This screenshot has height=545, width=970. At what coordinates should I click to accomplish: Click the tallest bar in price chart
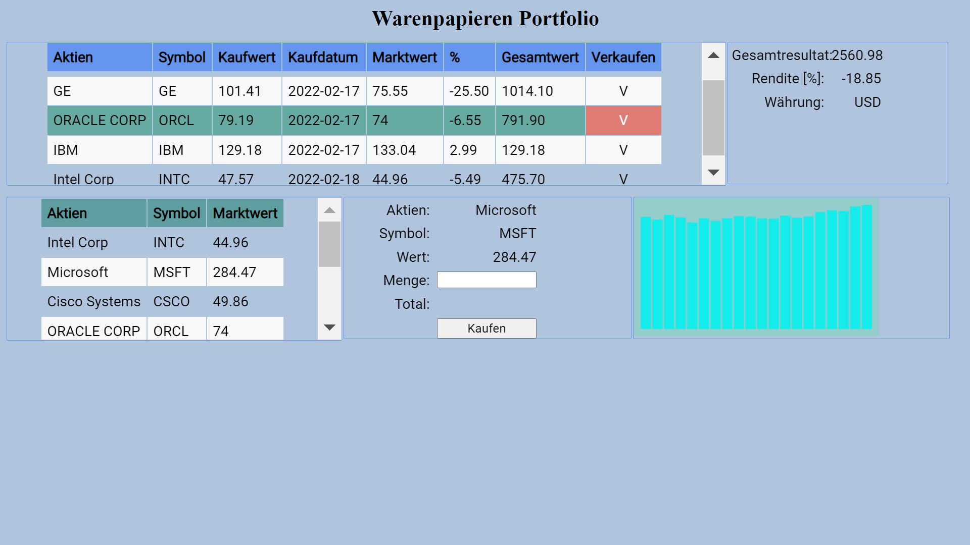click(x=866, y=266)
